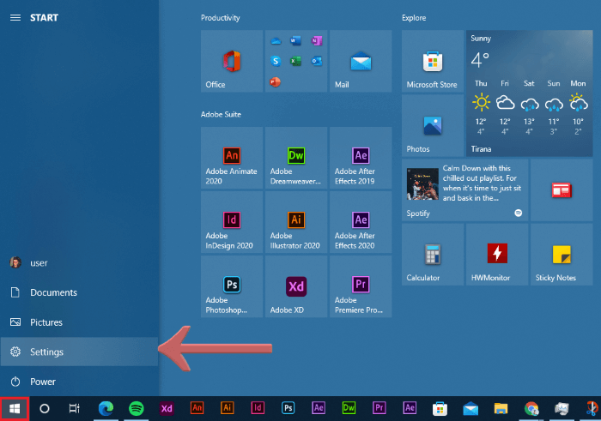
Task: Launch Adobe Animate from the taskbar
Action: point(197,408)
